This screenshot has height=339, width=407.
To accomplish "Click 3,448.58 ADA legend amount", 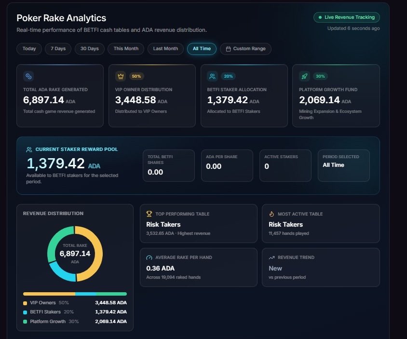I will pyautogui.click(x=111, y=303).
